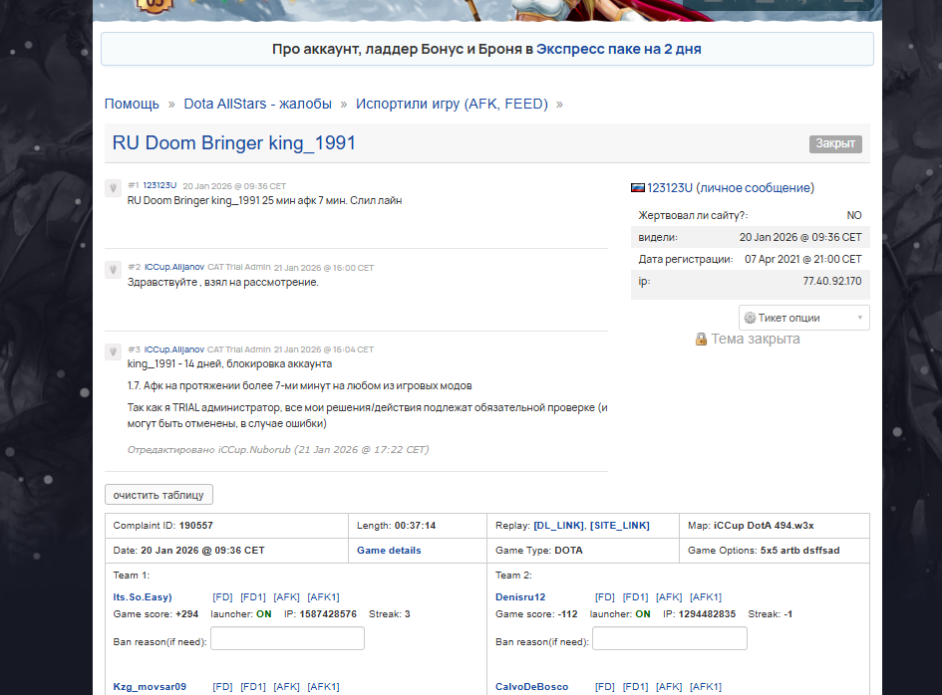Screen dimensions: 942x695
Task: Click [AFK1] for CalvoDeBosco
Action: pyautogui.click(x=706, y=687)
